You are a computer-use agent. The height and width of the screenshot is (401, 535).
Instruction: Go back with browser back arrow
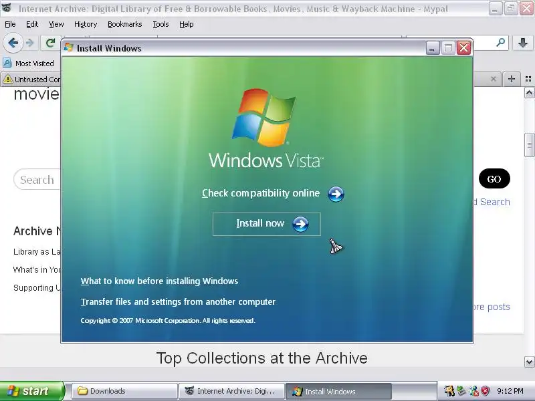13,43
